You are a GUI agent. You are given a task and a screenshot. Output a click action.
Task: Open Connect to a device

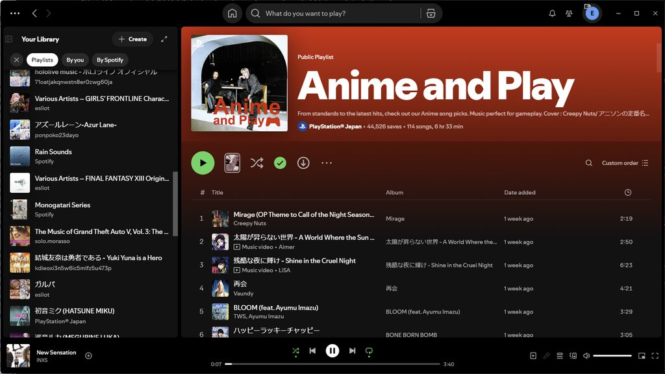[573, 356]
